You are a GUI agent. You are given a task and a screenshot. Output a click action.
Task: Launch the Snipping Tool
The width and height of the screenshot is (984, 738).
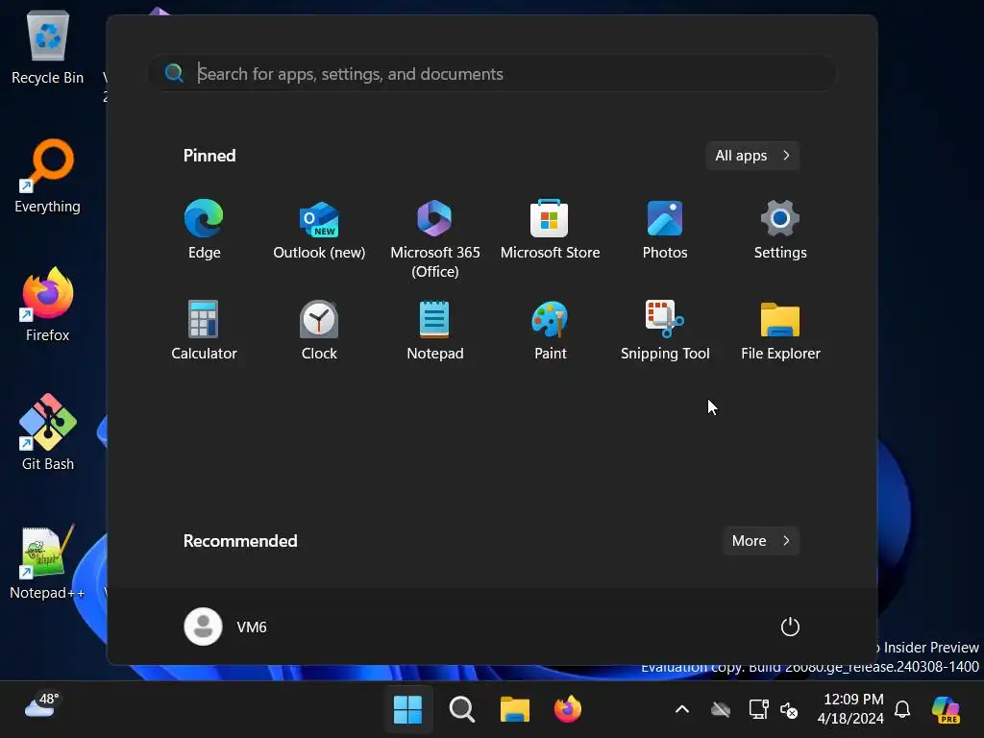[x=665, y=331]
